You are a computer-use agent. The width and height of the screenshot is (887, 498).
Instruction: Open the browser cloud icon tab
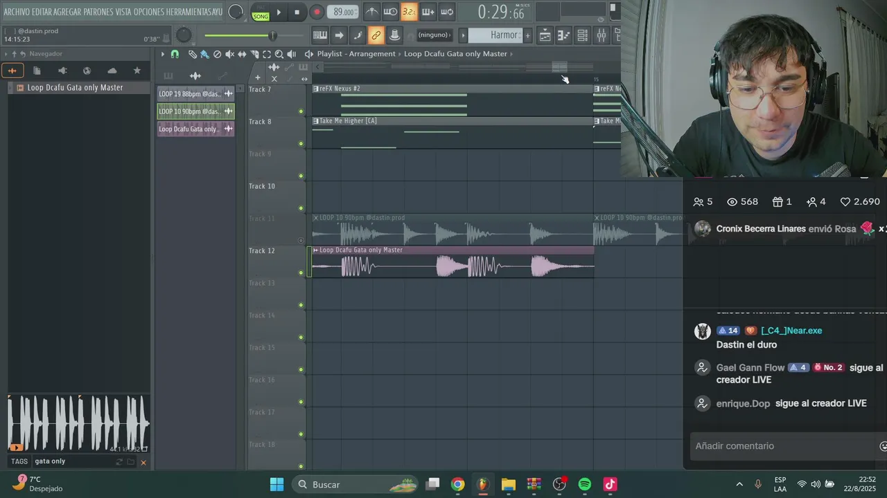pyautogui.click(x=112, y=71)
